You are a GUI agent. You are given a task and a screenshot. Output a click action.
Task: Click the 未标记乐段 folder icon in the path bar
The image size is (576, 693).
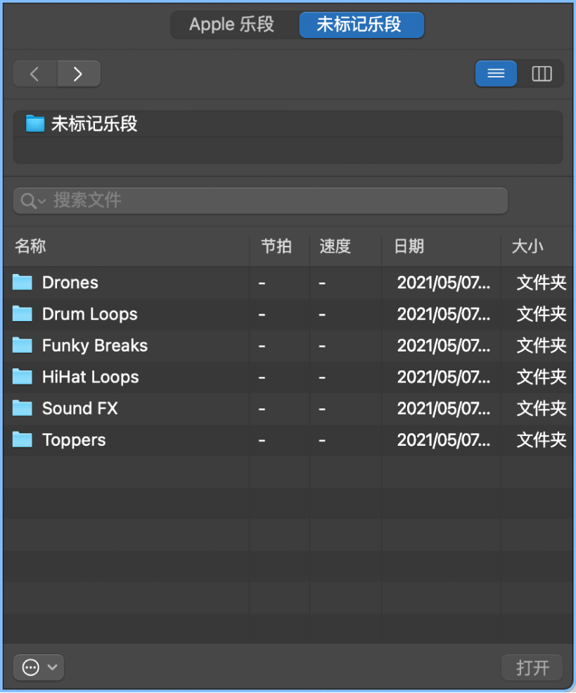[x=33, y=123]
